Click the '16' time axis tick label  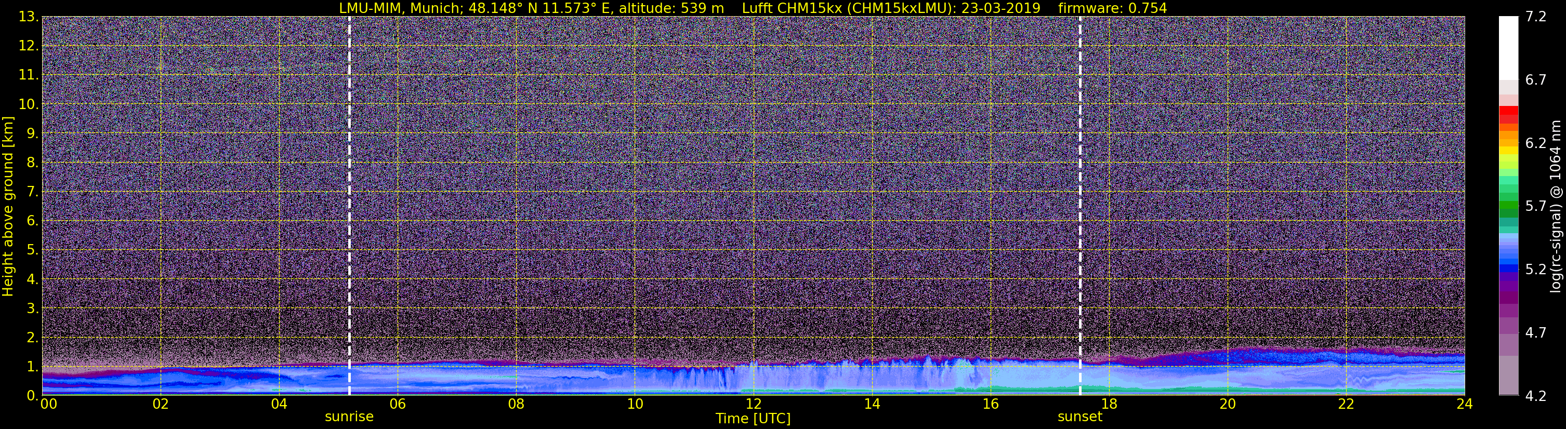[990, 404]
